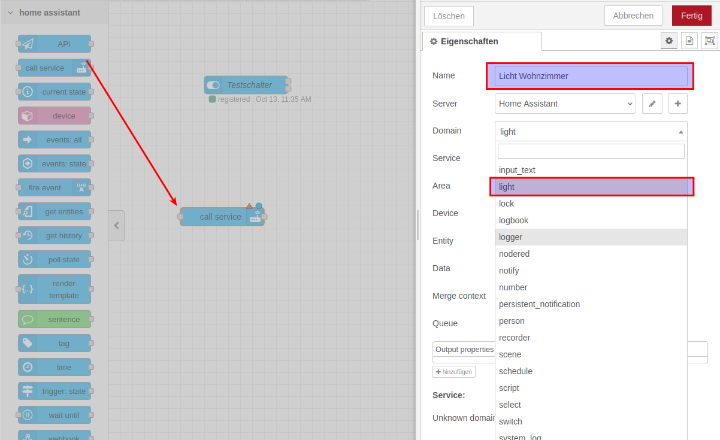This screenshot has height=440, width=720.
Task: Close the Domain dropdown showing light
Action: click(x=591, y=132)
